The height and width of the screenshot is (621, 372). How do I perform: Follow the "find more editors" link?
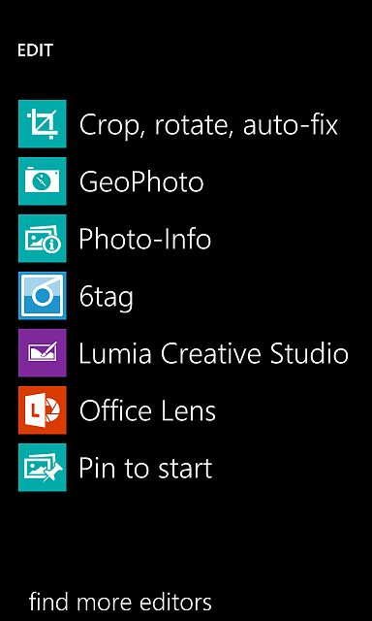pos(120,602)
